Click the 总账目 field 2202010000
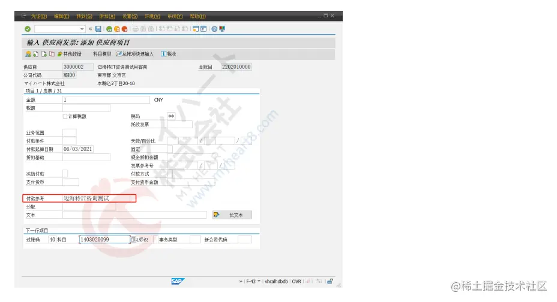 pos(236,67)
